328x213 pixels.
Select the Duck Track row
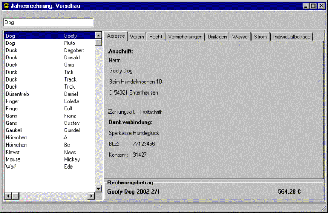(50, 79)
